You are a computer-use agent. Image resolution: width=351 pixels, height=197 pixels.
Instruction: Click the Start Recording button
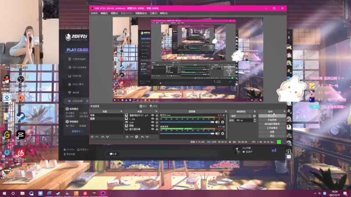click(x=272, y=120)
